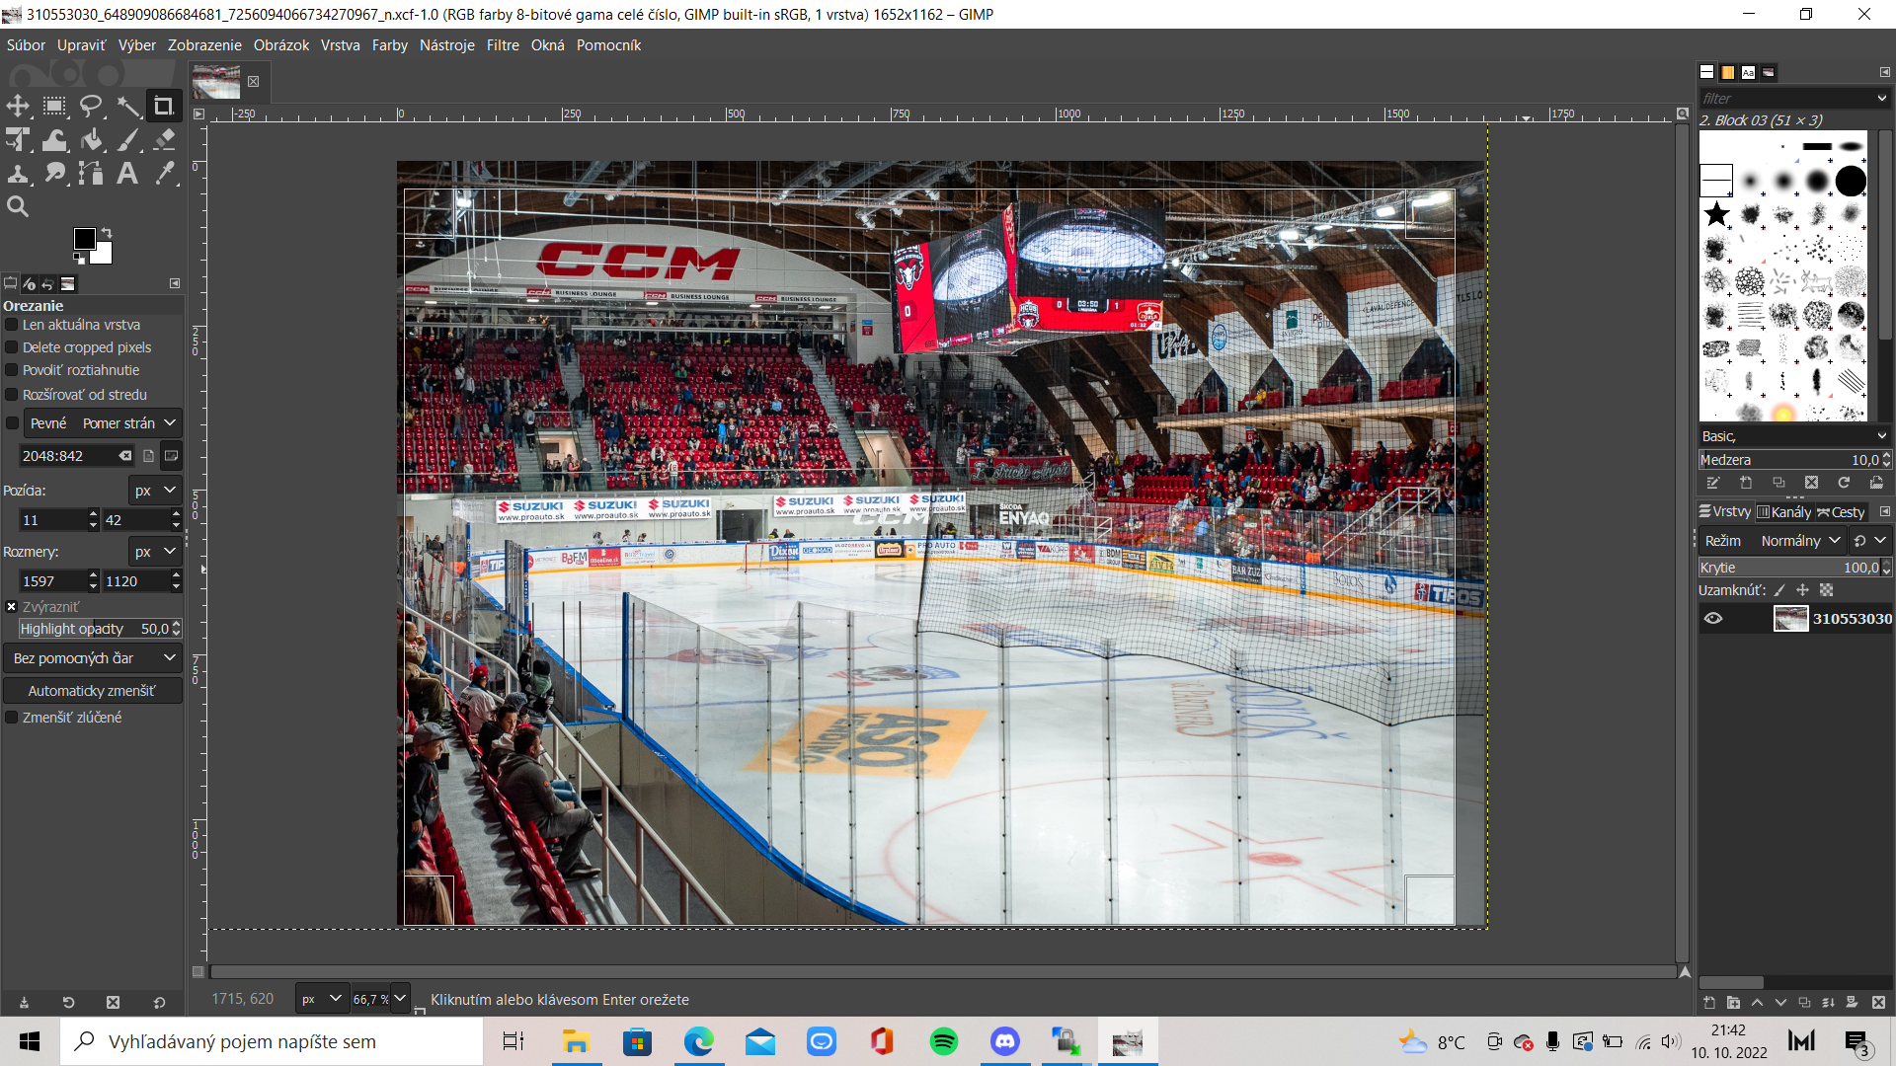Open the 'Pomer strán' fixed dropdown
Viewport: 1896px width, 1066px height.
tap(103, 423)
